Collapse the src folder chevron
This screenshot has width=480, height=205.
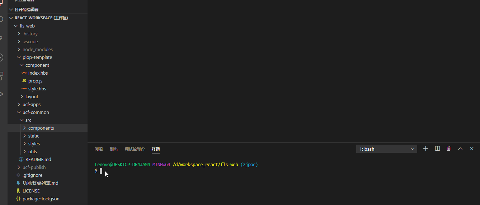[x=22, y=120]
